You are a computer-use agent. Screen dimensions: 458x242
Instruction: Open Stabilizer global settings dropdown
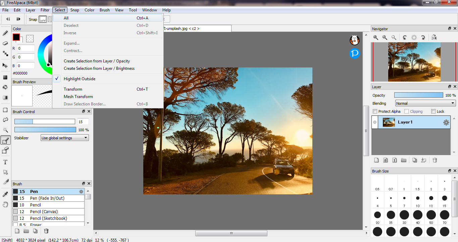[65, 138]
